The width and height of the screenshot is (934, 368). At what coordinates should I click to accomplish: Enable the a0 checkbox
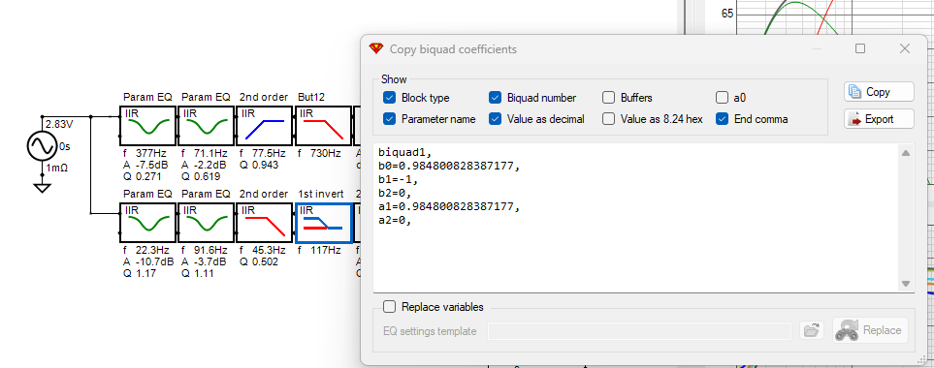[722, 98]
